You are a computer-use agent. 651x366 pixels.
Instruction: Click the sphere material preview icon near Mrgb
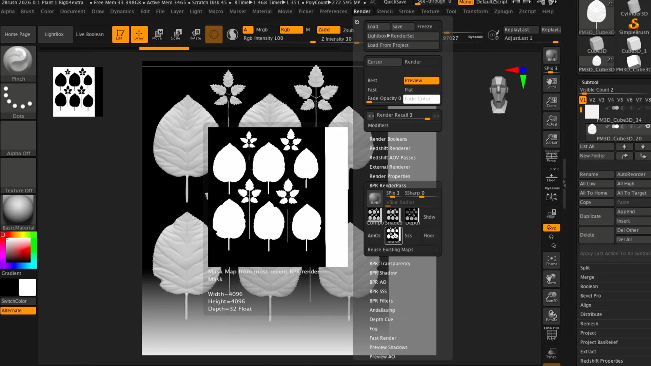[x=232, y=34]
